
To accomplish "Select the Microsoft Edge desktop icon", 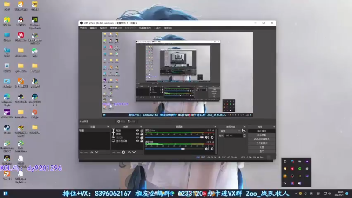I will [x=7, y=100].
